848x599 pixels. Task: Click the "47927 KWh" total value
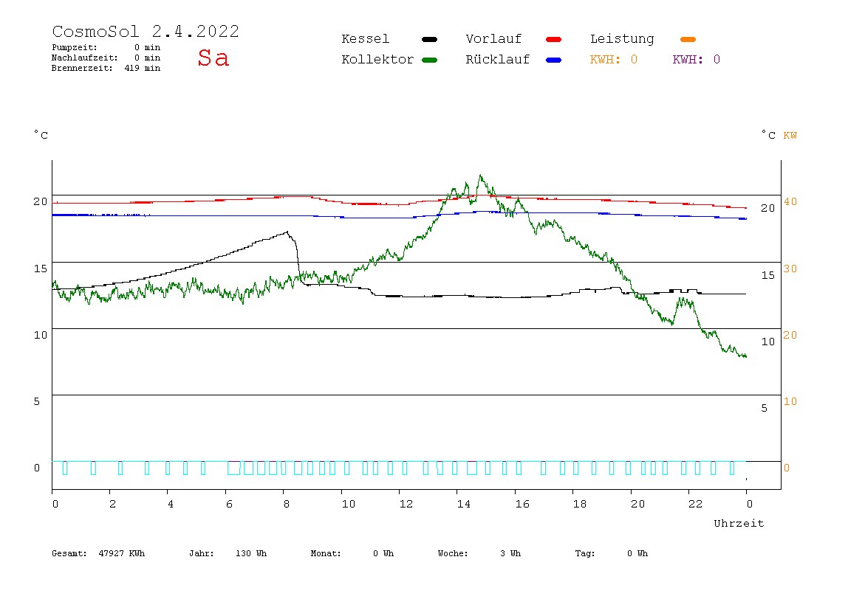point(122,553)
